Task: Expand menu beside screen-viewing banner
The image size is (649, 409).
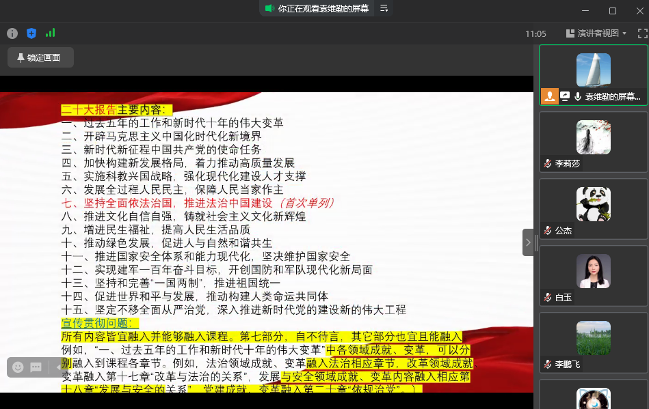Action: 384,9
